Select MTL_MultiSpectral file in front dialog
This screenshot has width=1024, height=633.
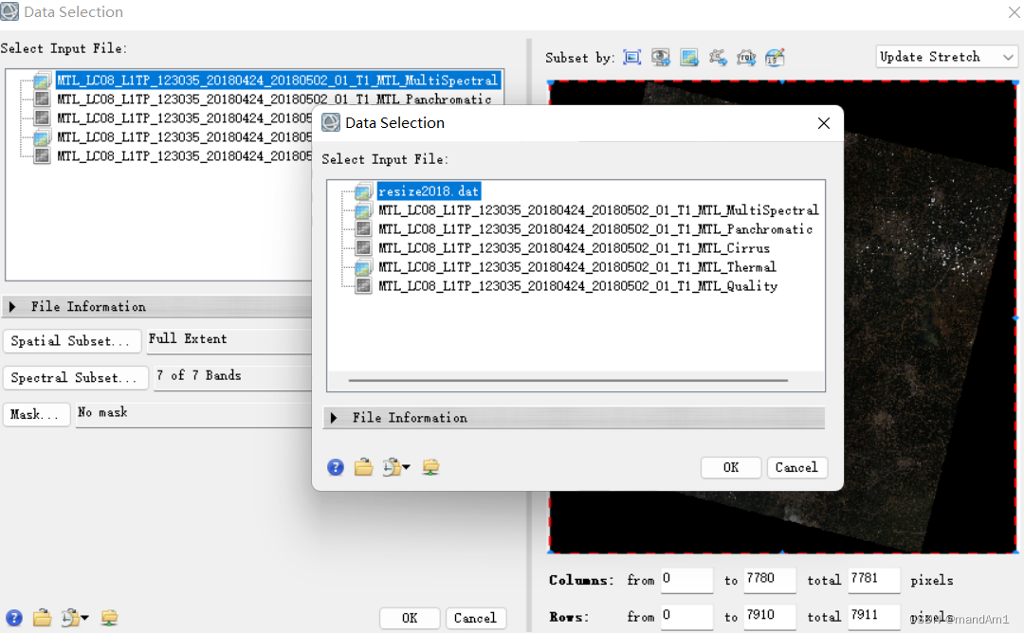point(598,210)
